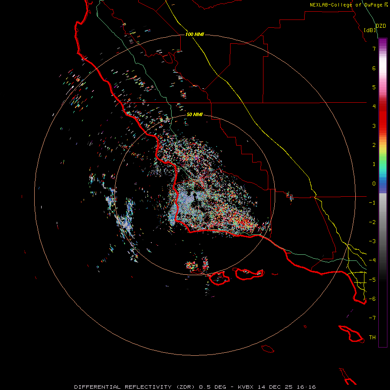Click the 7 tick value on scale
390x390 pixels.
pos(374,49)
